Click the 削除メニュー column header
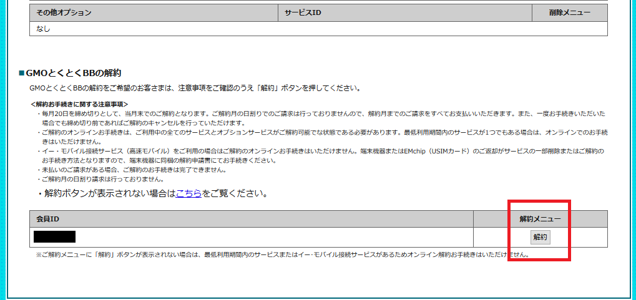This screenshot has width=636, height=300. 570,12
